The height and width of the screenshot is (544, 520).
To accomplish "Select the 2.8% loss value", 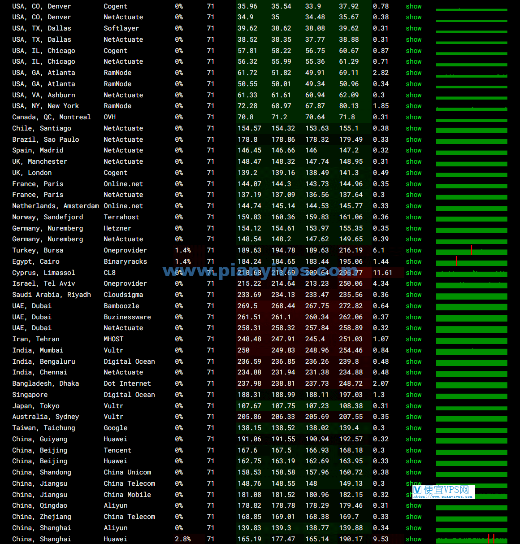I will click(183, 539).
